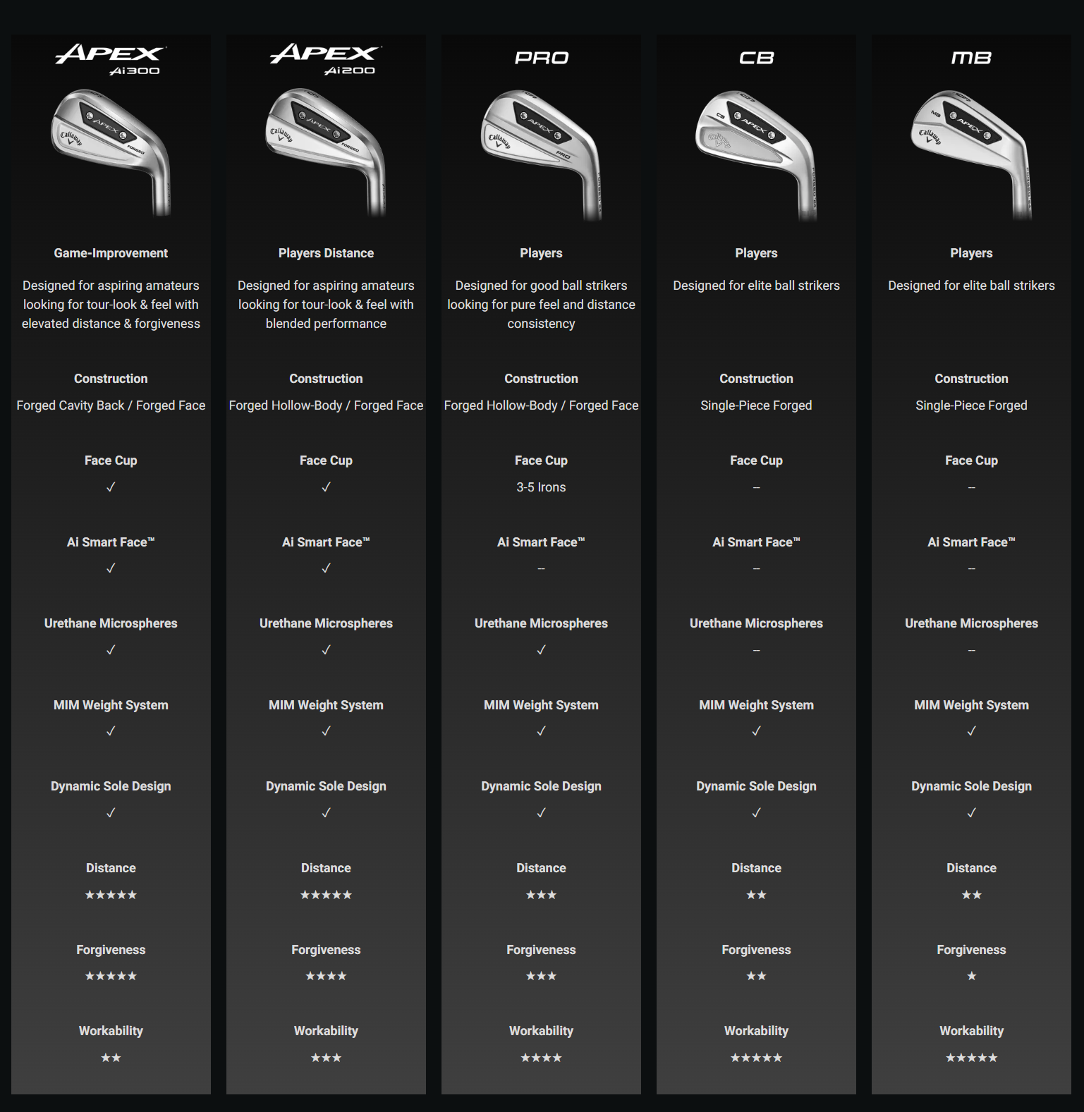
Task: Click Workability five-star rating in CB column
Action: (x=756, y=1058)
